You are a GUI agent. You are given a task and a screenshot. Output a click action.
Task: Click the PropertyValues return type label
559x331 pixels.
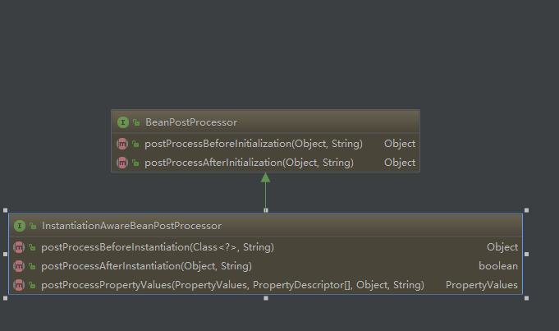(482, 285)
